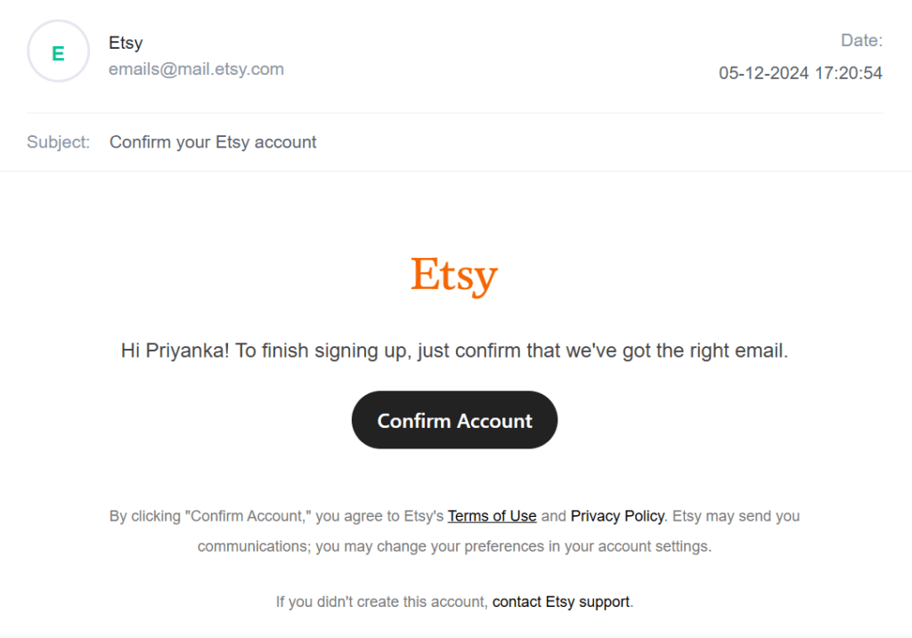The height and width of the screenshot is (638, 912).
Task: Click the word "and" between the policy links
Action: coord(553,516)
